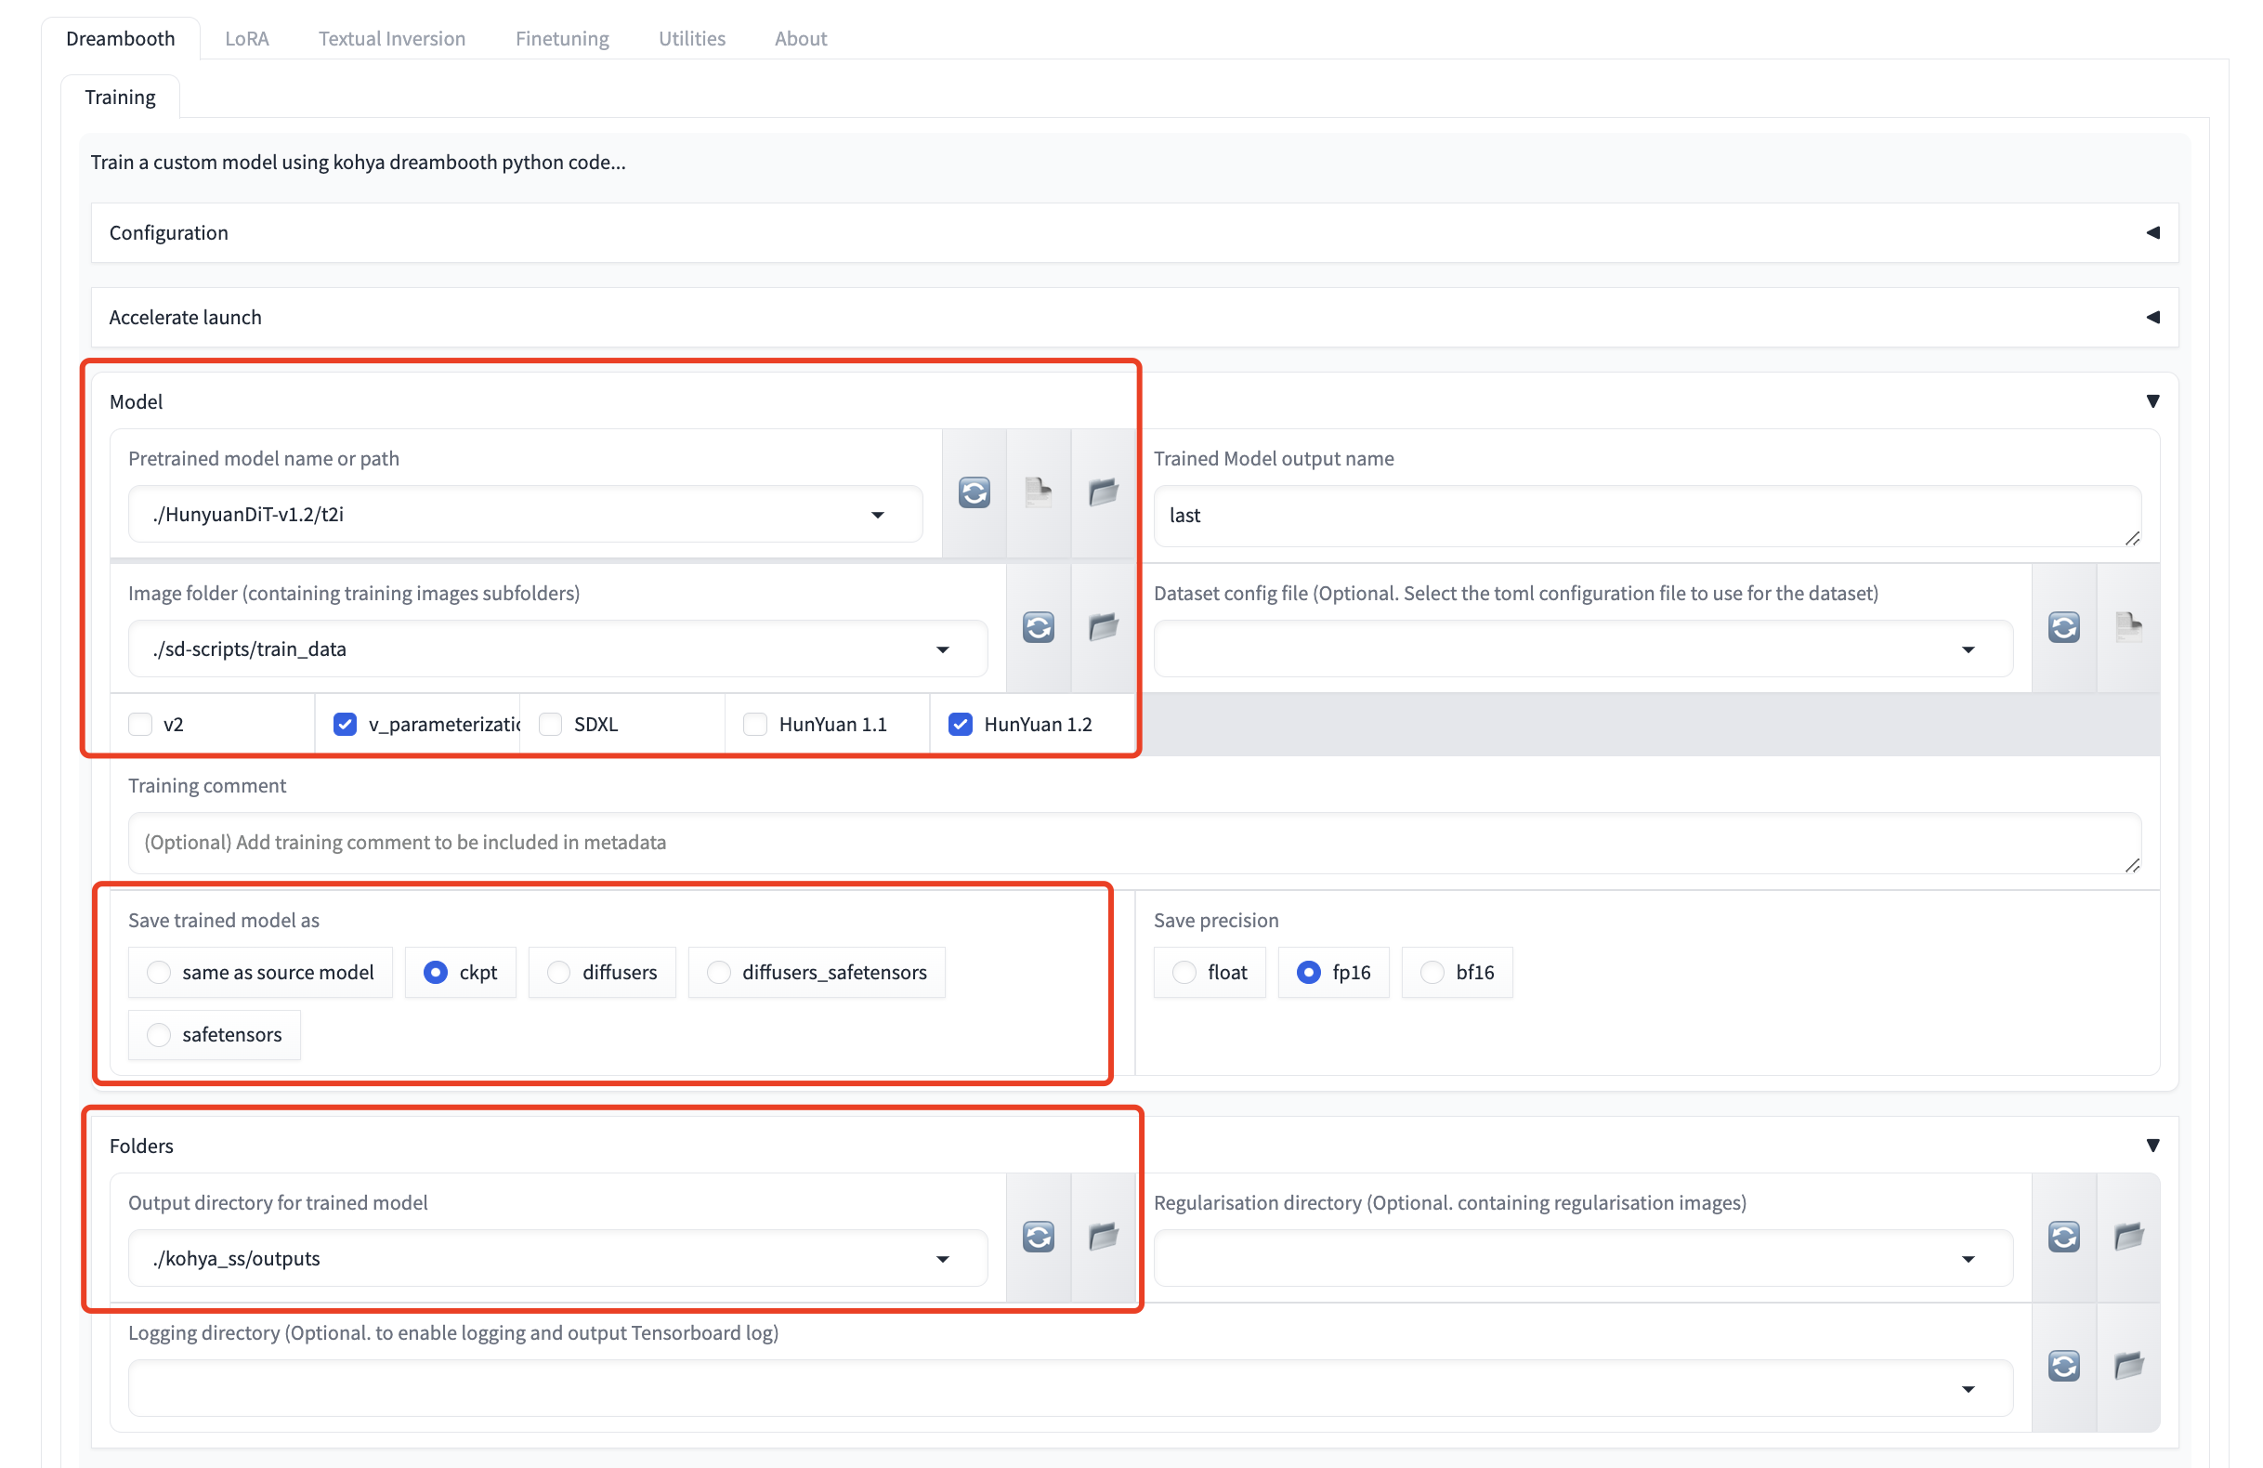This screenshot has width=2263, height=1468.
Task: Choose bf16 save precision
Action: click(x=1431, y=972)
